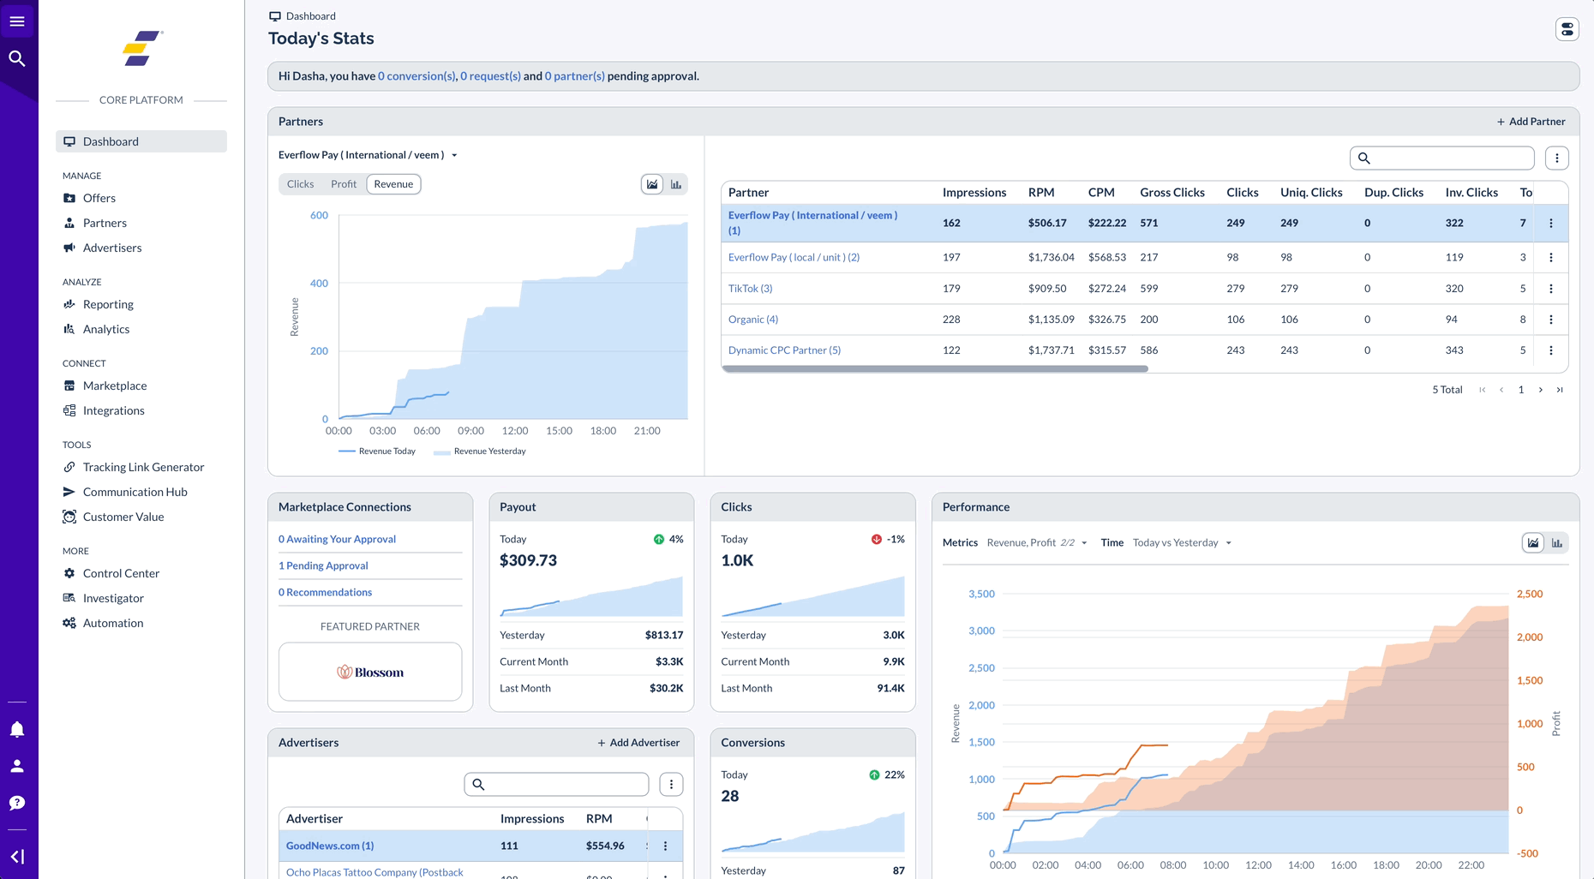The width and height of the screenshot is (1594, 879).
Task: Click the Add Partner button
Action: tap(1531, 121)
